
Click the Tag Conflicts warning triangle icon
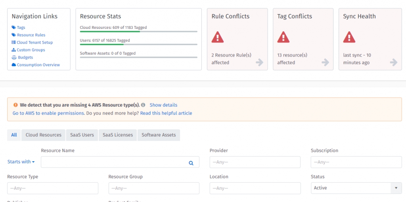click(283, 37)
